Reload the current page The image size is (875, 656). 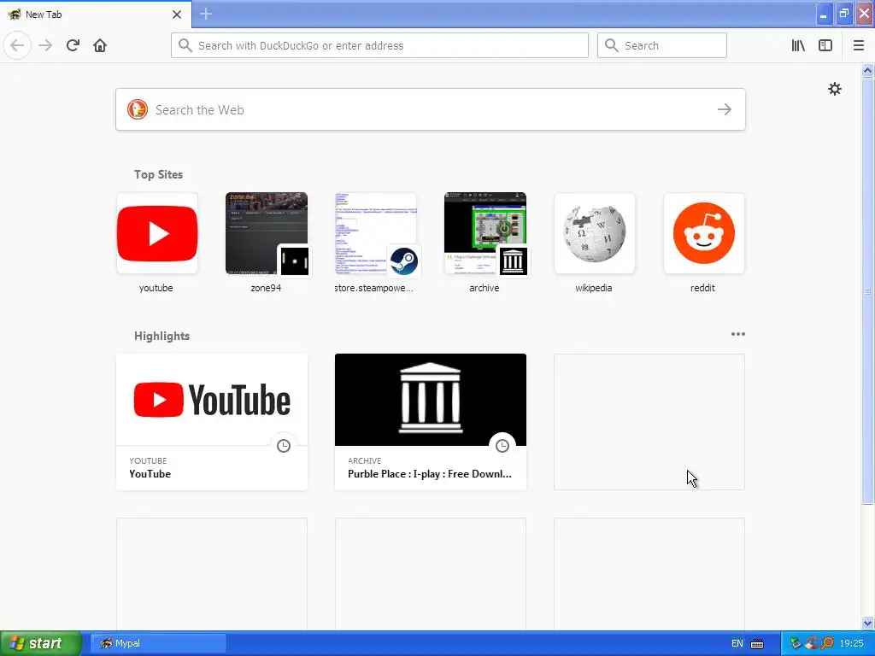pyautogui.click(x=73, y=45)
